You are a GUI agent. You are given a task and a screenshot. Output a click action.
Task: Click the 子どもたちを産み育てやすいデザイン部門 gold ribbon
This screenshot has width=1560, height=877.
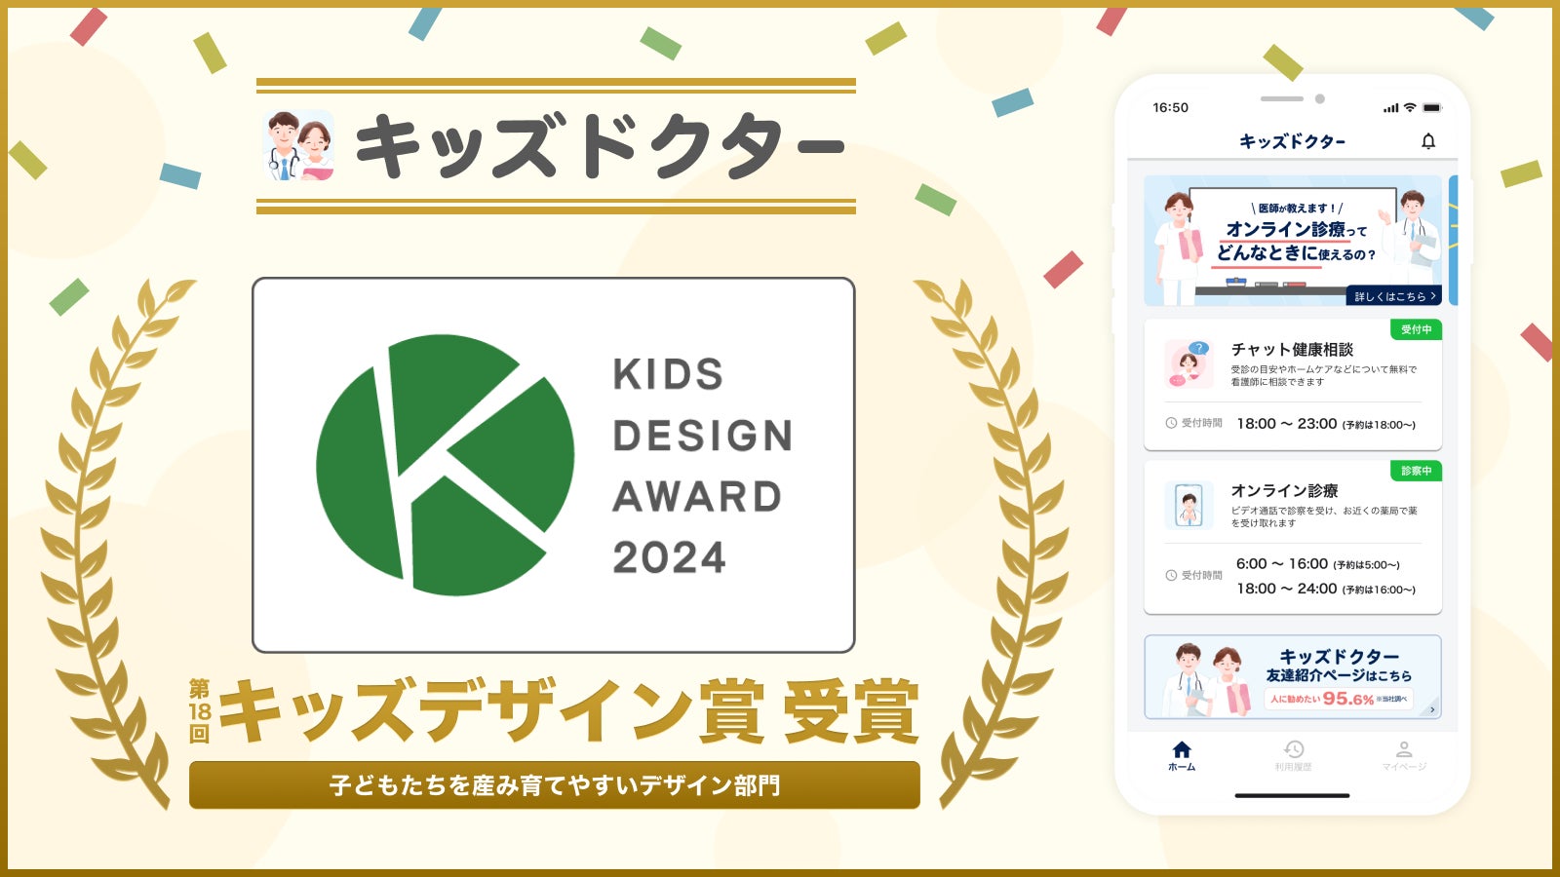click(x=554, y=785)
